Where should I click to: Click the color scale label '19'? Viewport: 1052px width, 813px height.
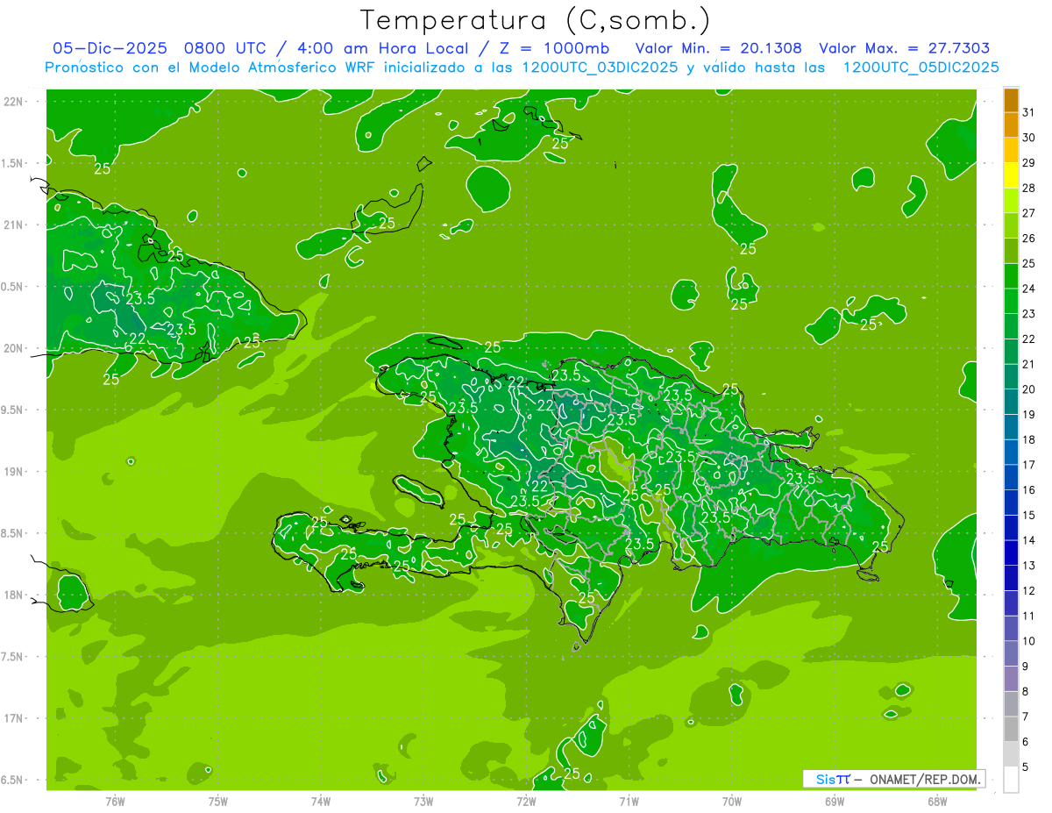1029,414
